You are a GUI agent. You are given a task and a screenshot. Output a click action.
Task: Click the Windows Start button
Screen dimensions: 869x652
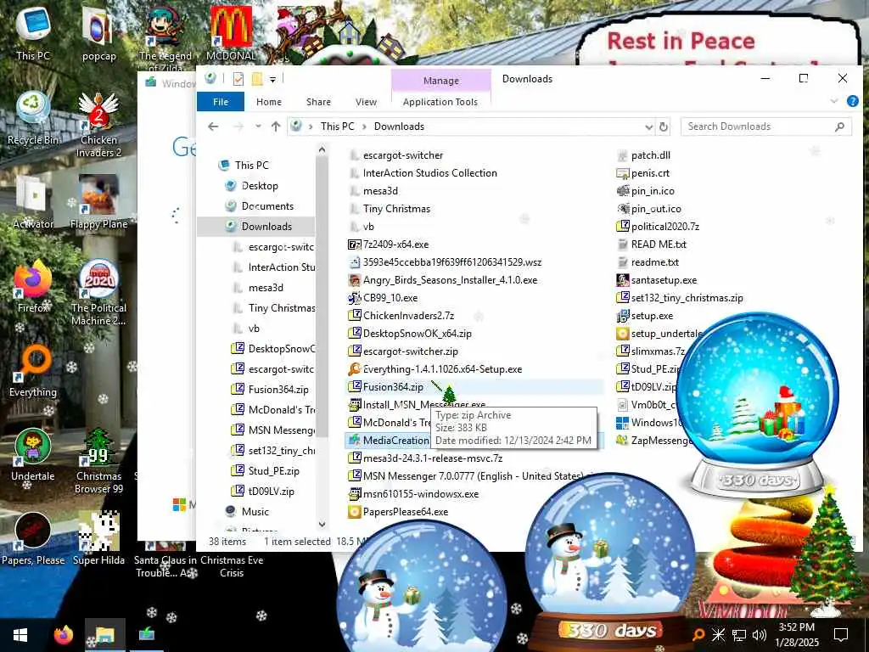(20, 635)
